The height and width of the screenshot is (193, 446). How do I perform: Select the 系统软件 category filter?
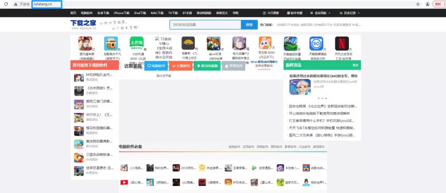click(x=235, y=147)
